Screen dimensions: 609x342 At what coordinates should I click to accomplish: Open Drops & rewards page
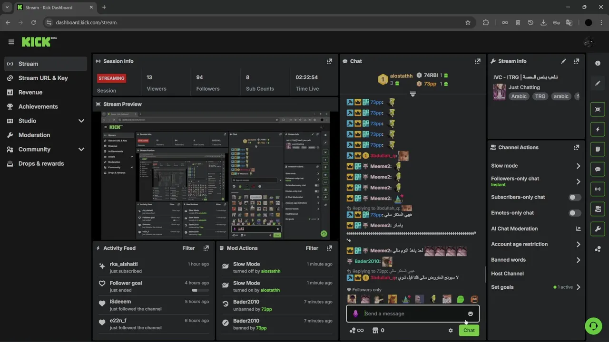click(x=46, y=163)
